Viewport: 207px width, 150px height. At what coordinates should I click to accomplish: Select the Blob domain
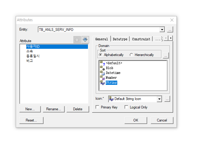click(109, 68)
